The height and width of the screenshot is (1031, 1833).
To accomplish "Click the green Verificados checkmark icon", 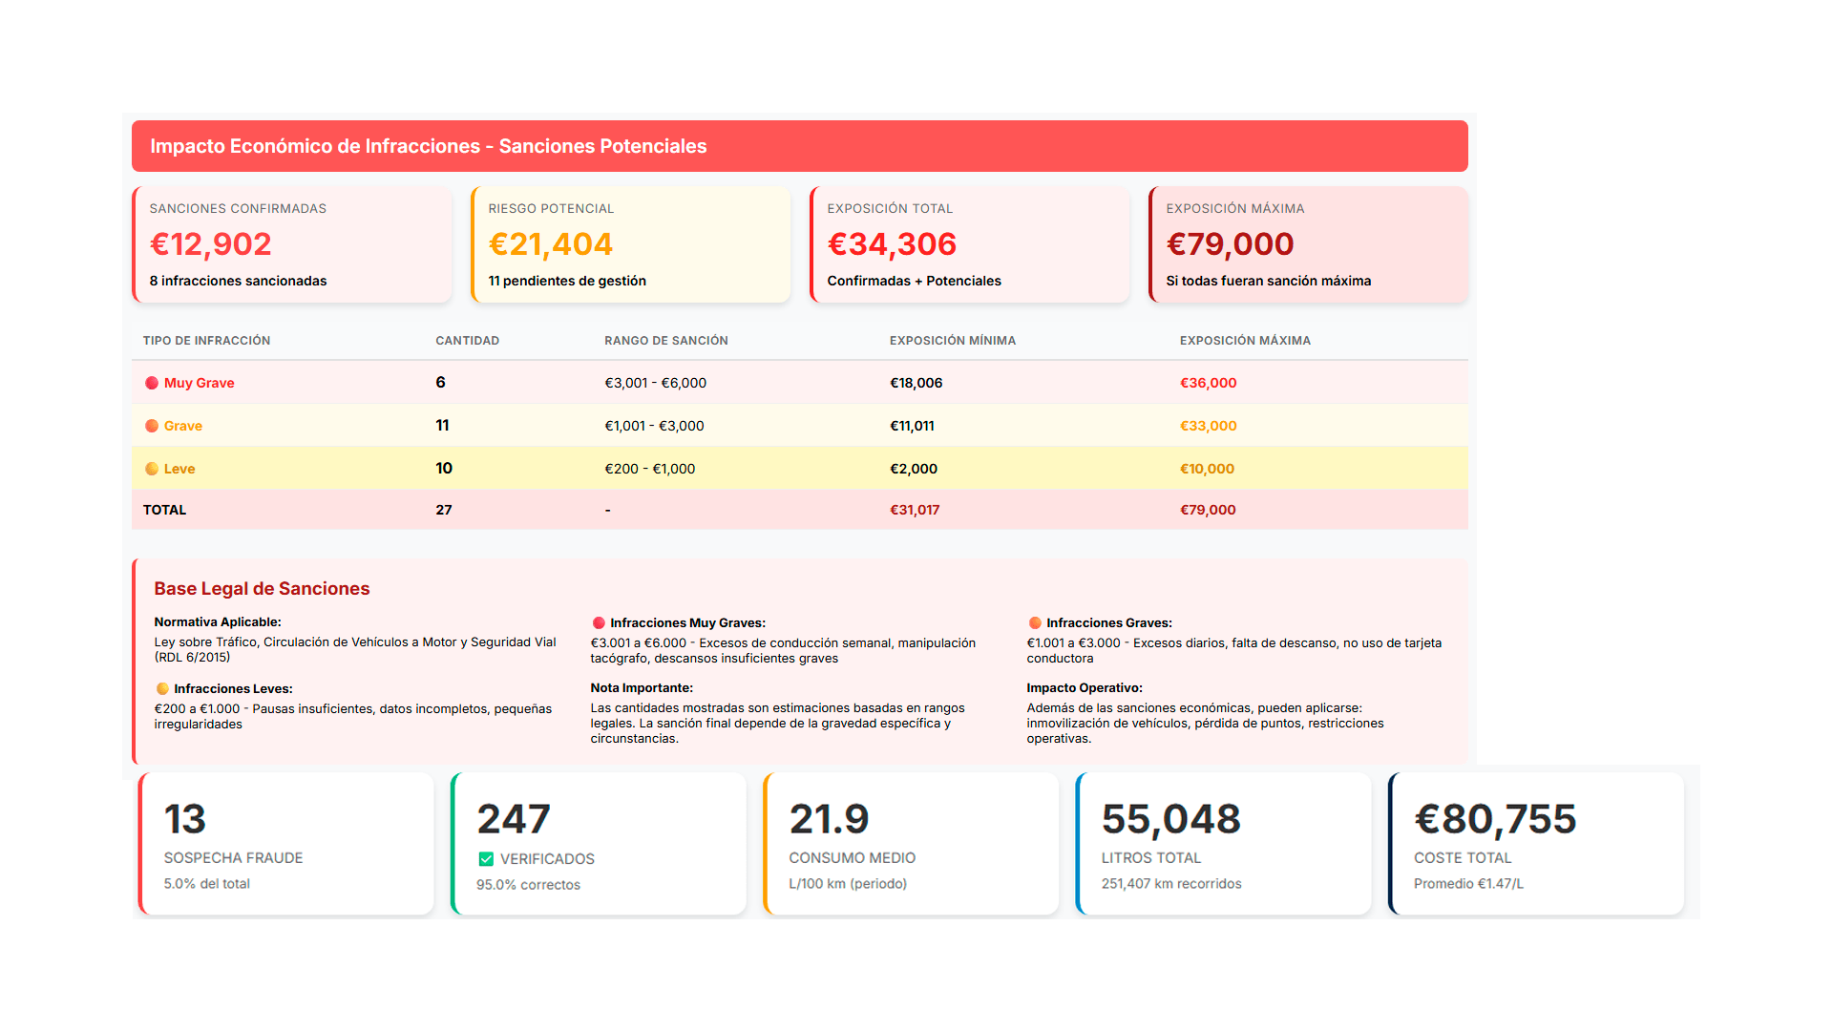I will click(x=486, y=859).
